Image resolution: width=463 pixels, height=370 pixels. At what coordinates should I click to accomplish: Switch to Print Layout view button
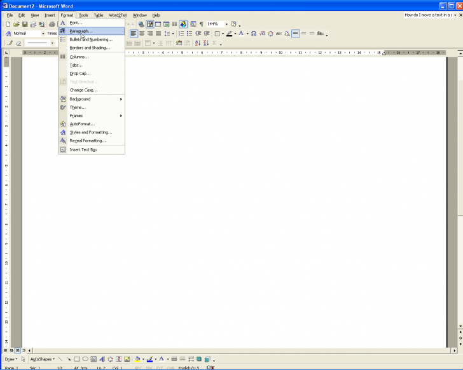(17, 350)
